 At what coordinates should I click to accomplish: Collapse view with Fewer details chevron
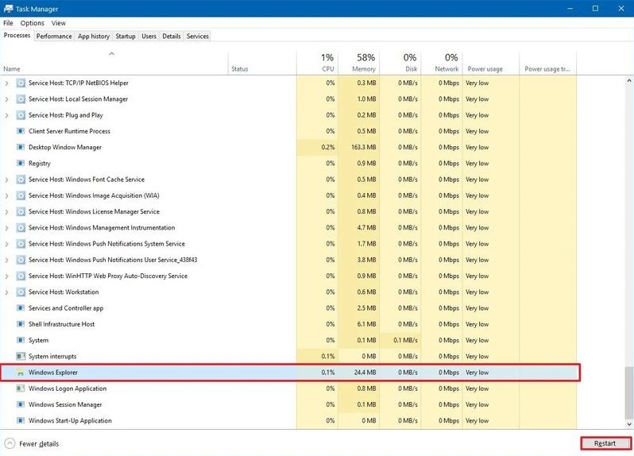click(x=10, y=443)
